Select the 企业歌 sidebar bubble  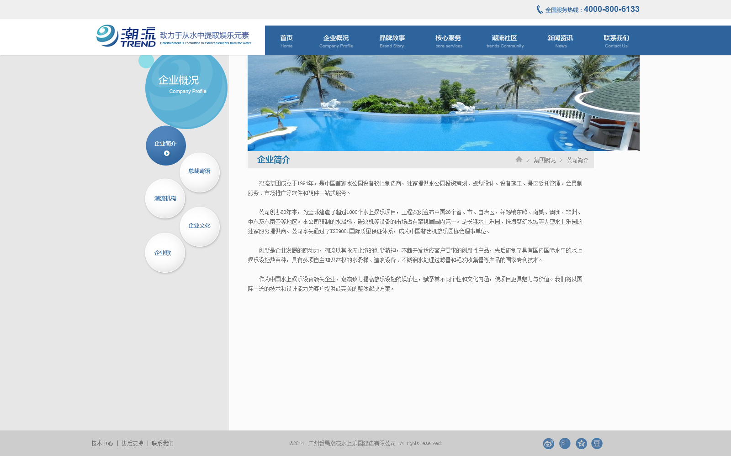pyautogui.click(x=165, y=253)
